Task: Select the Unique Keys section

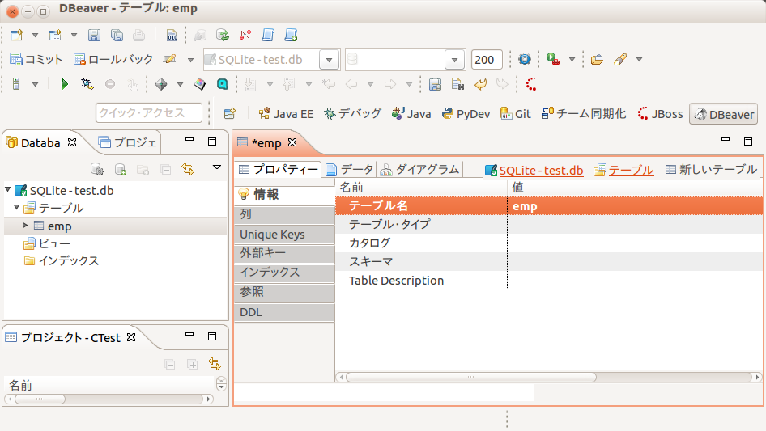Action: (x=285, y=235)
